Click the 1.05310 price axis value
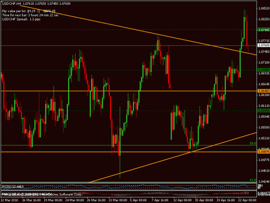 pos(264,139)
